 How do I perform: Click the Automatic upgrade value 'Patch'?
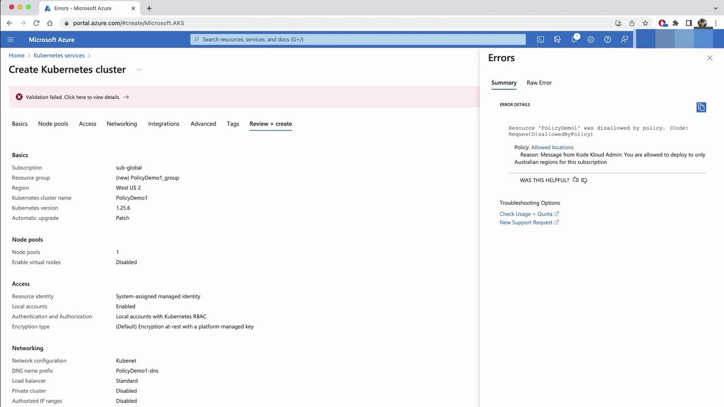click(123, 218)
